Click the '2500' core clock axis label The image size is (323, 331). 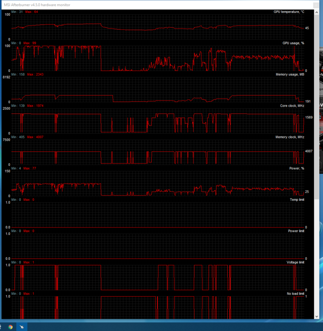coord(6,108)
